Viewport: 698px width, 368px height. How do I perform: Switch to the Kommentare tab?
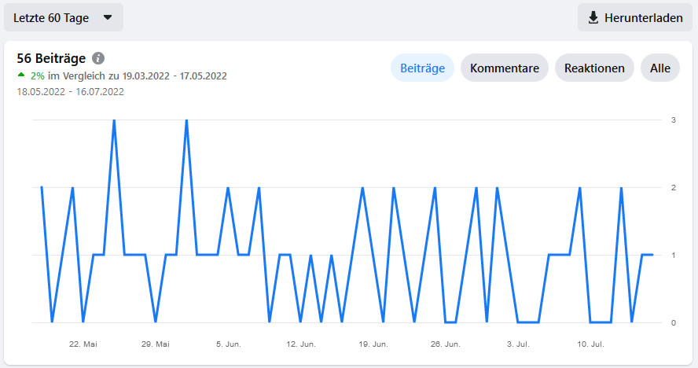504,68
